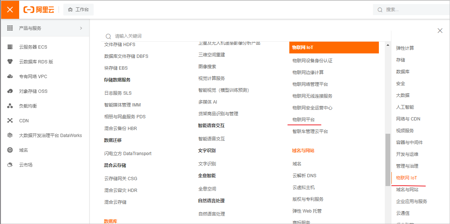The width and height of the screenshot is (450, 224).
Task: Open 物联网平台 product link
Action: (x=304, y=119)
